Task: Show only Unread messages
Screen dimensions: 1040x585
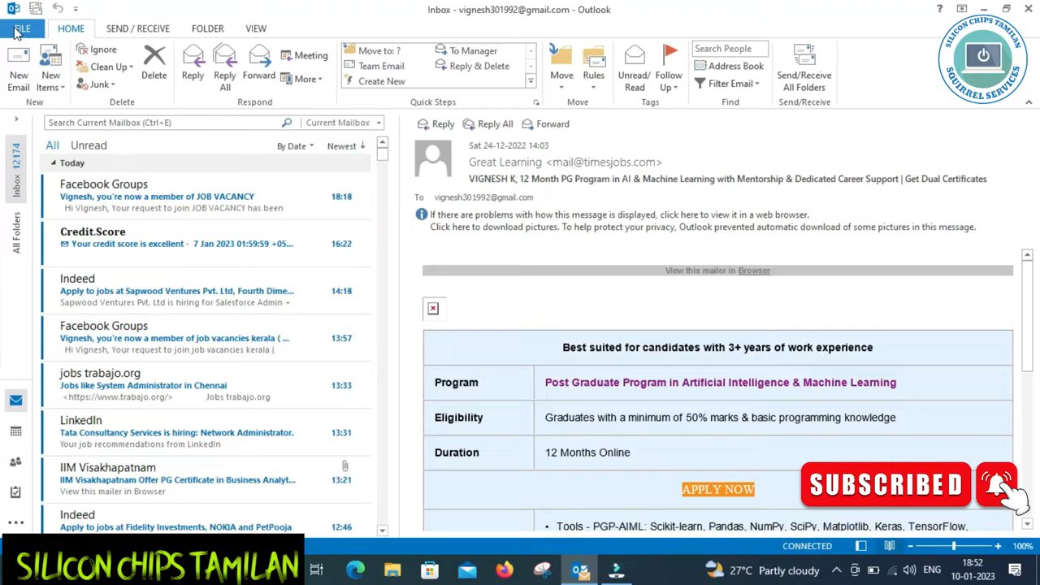Action: point(89,145)
